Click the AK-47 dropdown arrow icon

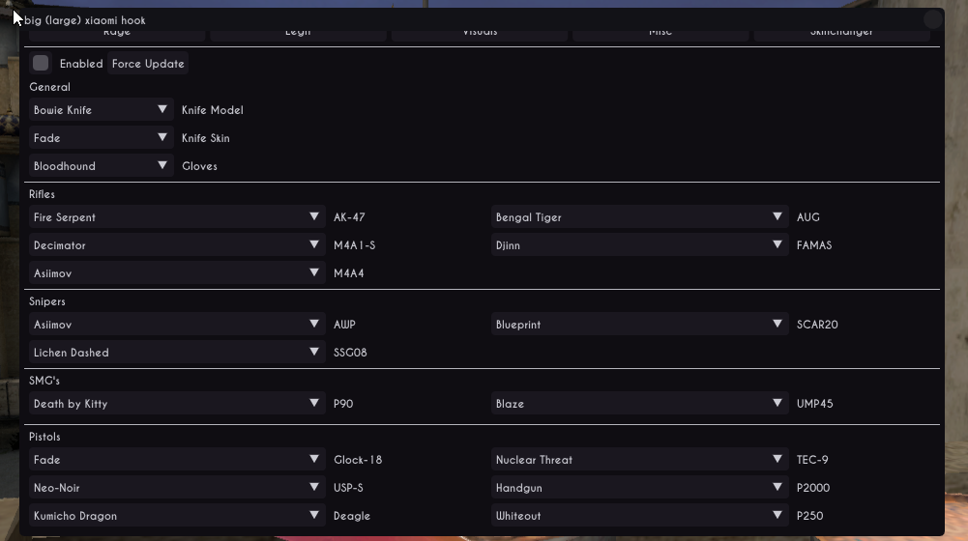tap(314, 217)
